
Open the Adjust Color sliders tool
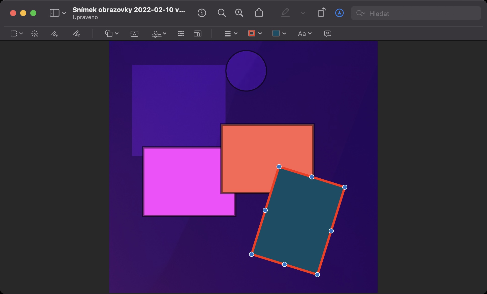click(181, 33)
